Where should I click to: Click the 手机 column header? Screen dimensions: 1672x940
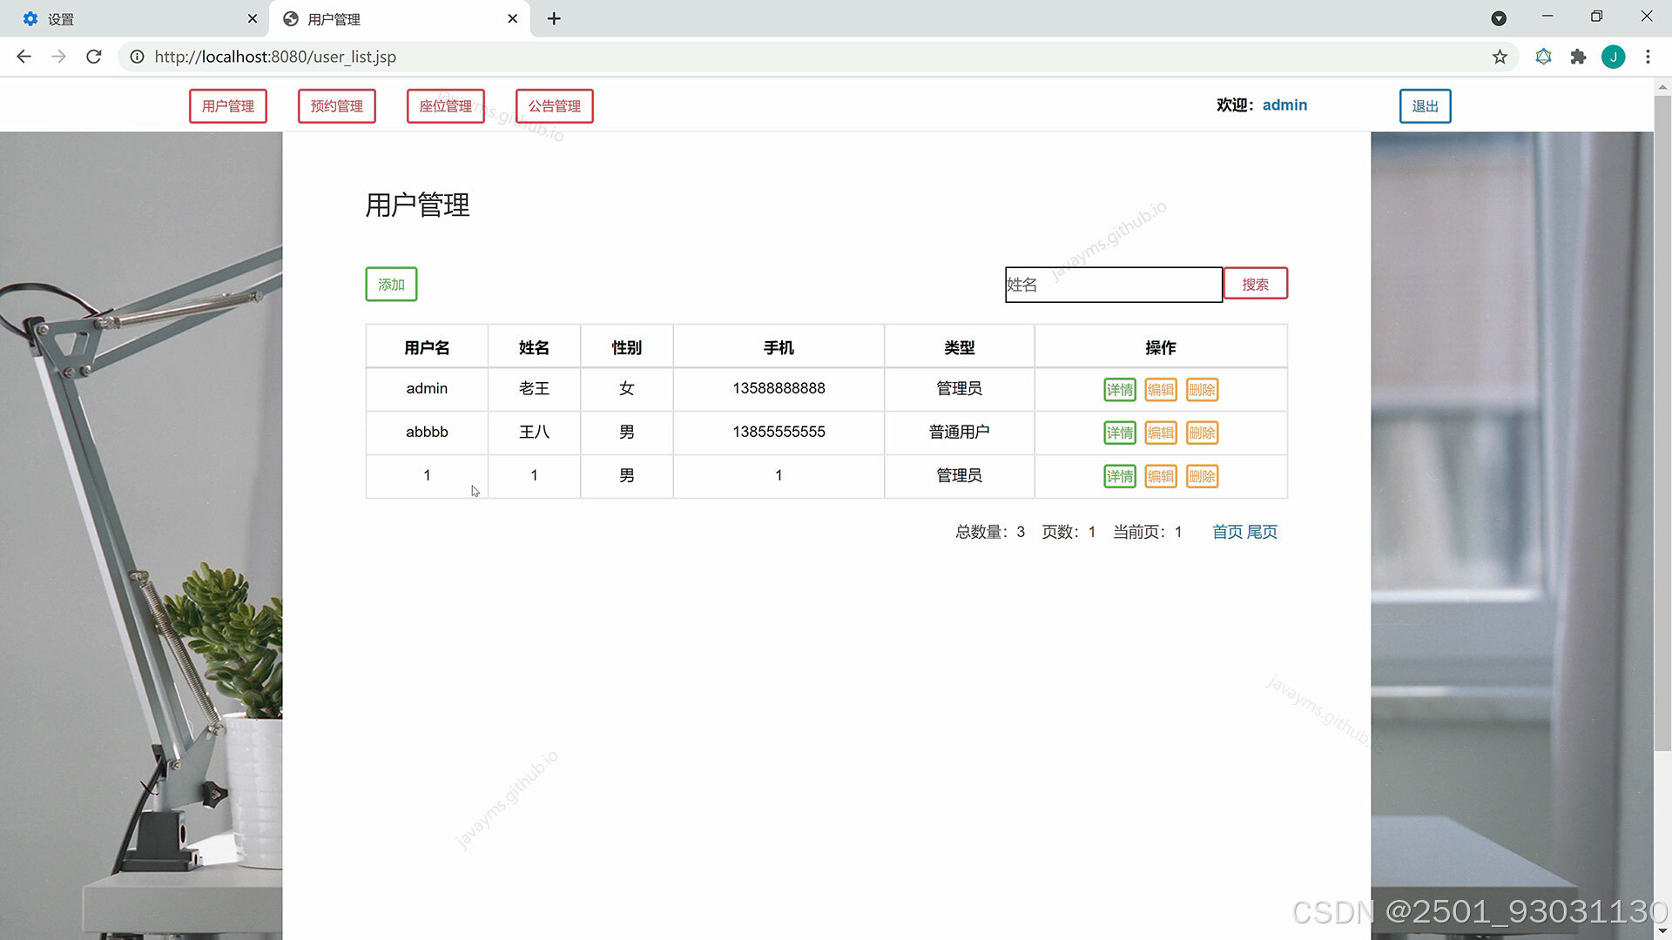click(779, 347)
